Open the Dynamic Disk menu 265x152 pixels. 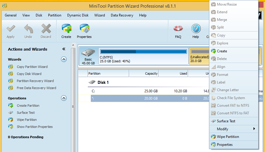coord(78,15)
